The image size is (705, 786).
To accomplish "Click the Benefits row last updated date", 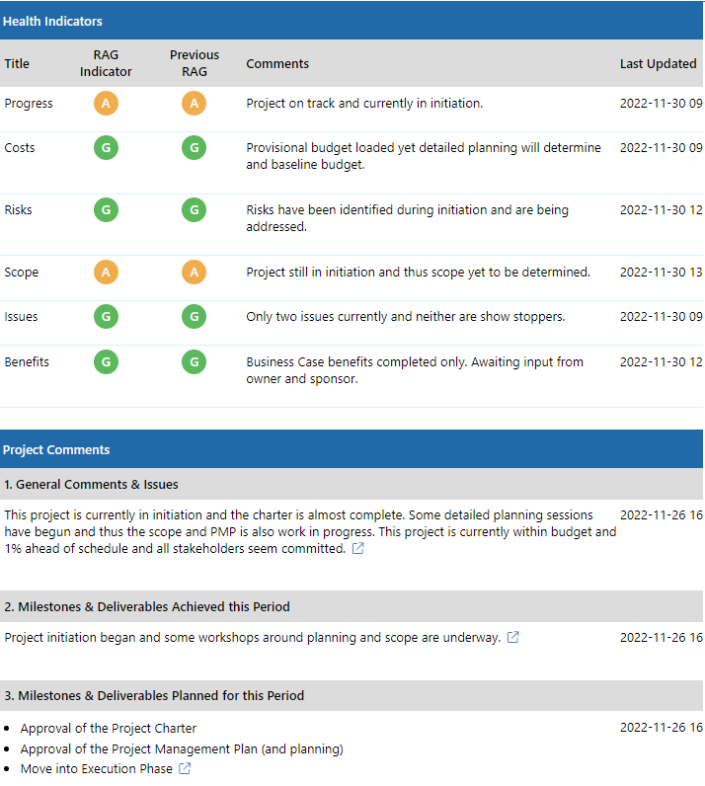I will [662, 362].
